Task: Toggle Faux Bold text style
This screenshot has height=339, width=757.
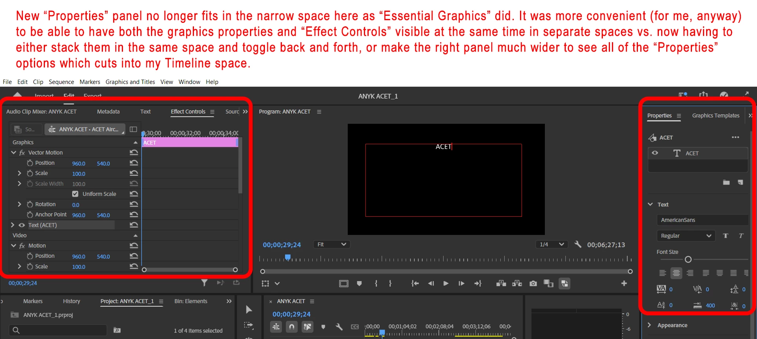Action: pos(725,236)
